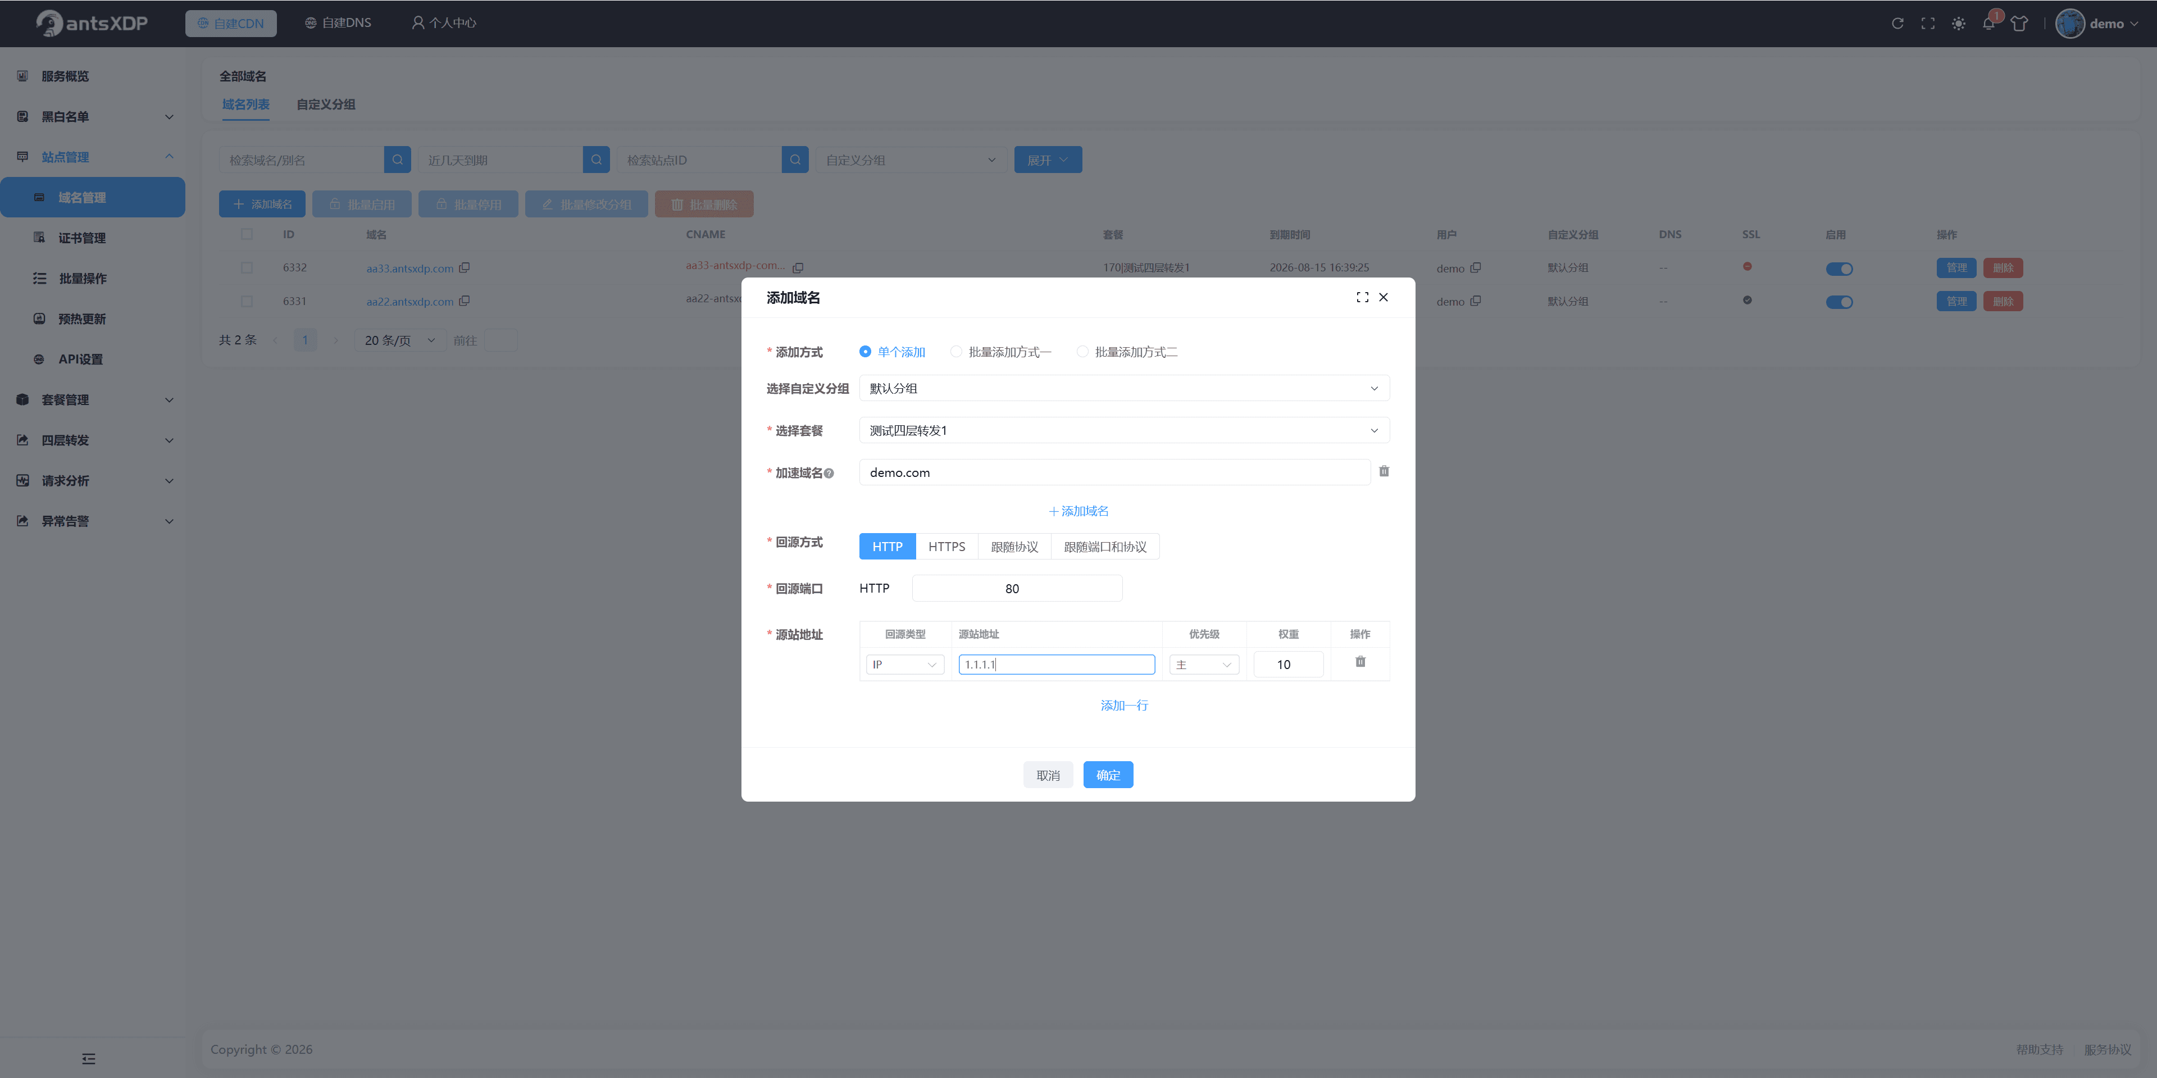
Task: Collapse the sidebar with bottom menu icon
Action: (x=89, y=1059)
